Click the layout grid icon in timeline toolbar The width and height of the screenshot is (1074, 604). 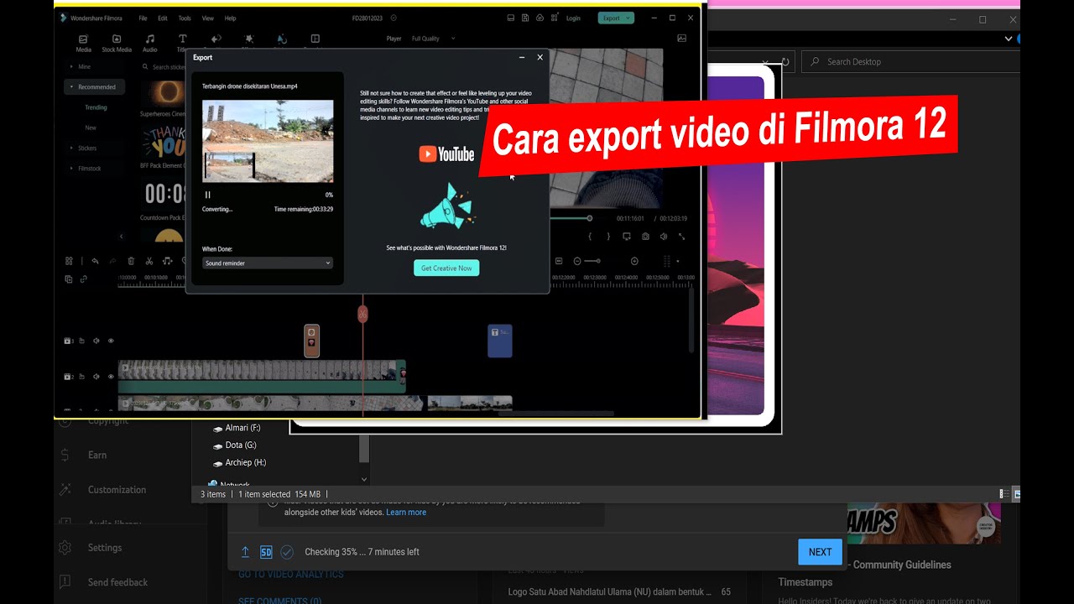[69, 261]
